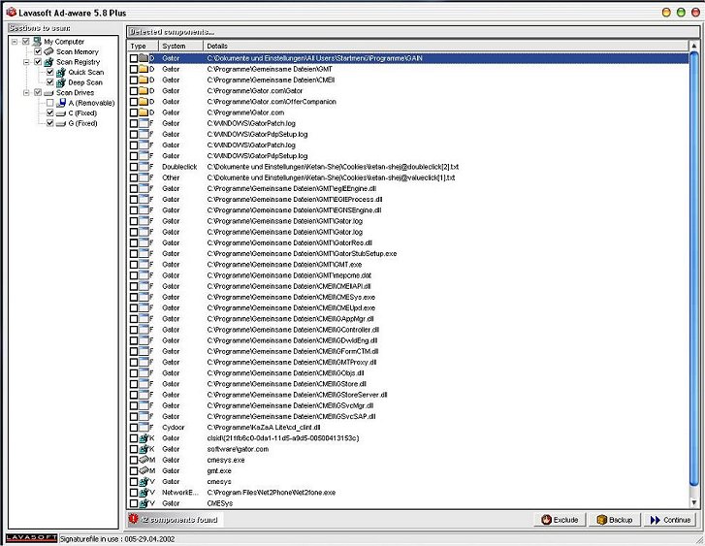Click the floppy icon for A (Removable)
The height and width of the screenshot is (546, 705).
point(61,103)
